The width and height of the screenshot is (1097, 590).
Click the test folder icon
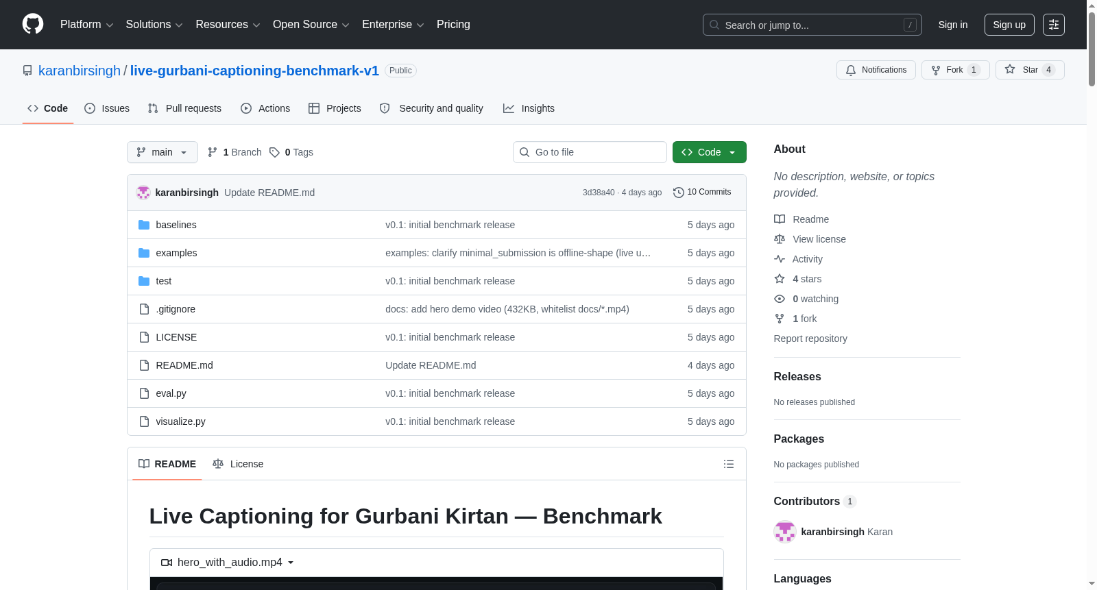point(144,281)
